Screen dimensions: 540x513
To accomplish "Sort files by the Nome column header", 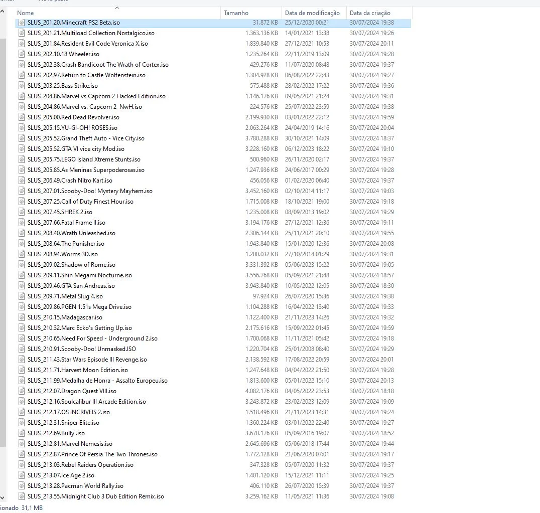I will 117,13.
